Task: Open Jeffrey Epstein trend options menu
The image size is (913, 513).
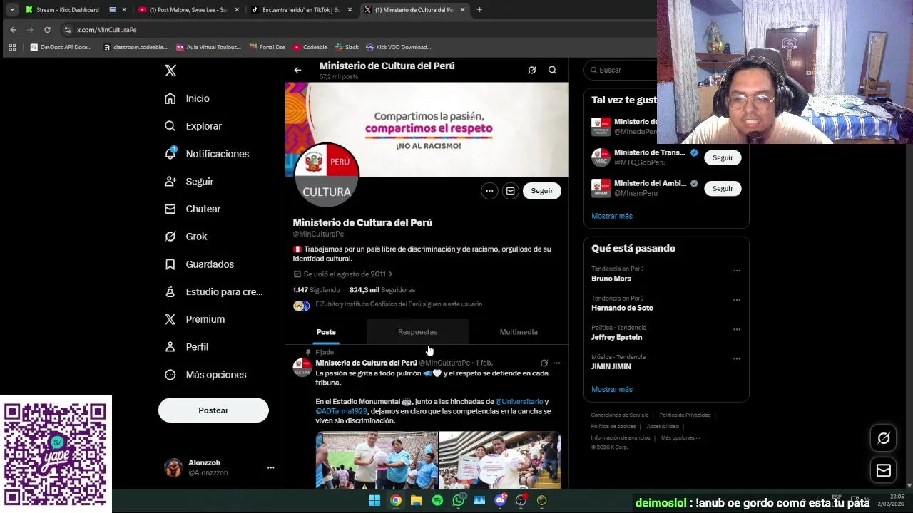Action: tap(737, 329)
